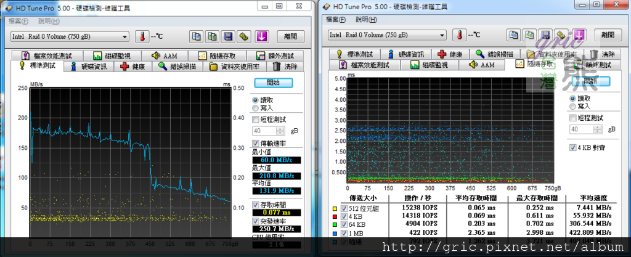The width and height of the screenshot is (631, 257).
Task: Uncheck the 64 KB transfer size checkbox
Action: pos(344,224)
